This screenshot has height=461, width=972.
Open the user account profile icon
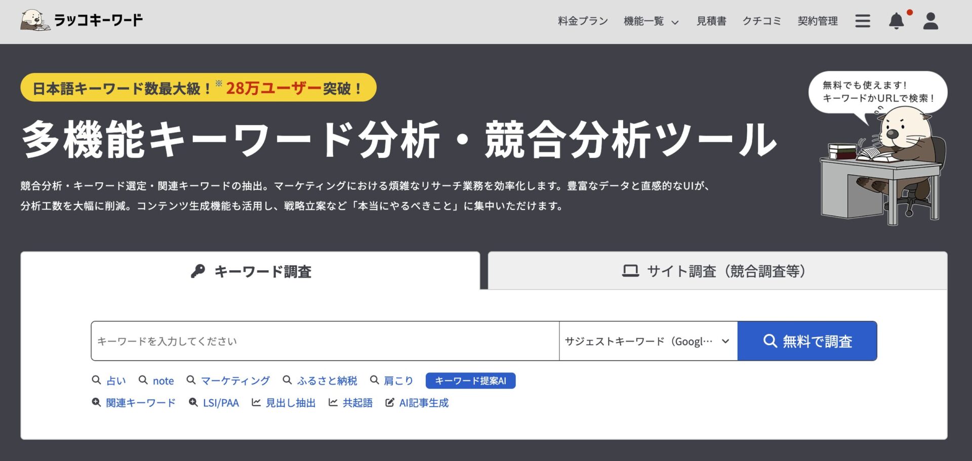coord(930,21)
